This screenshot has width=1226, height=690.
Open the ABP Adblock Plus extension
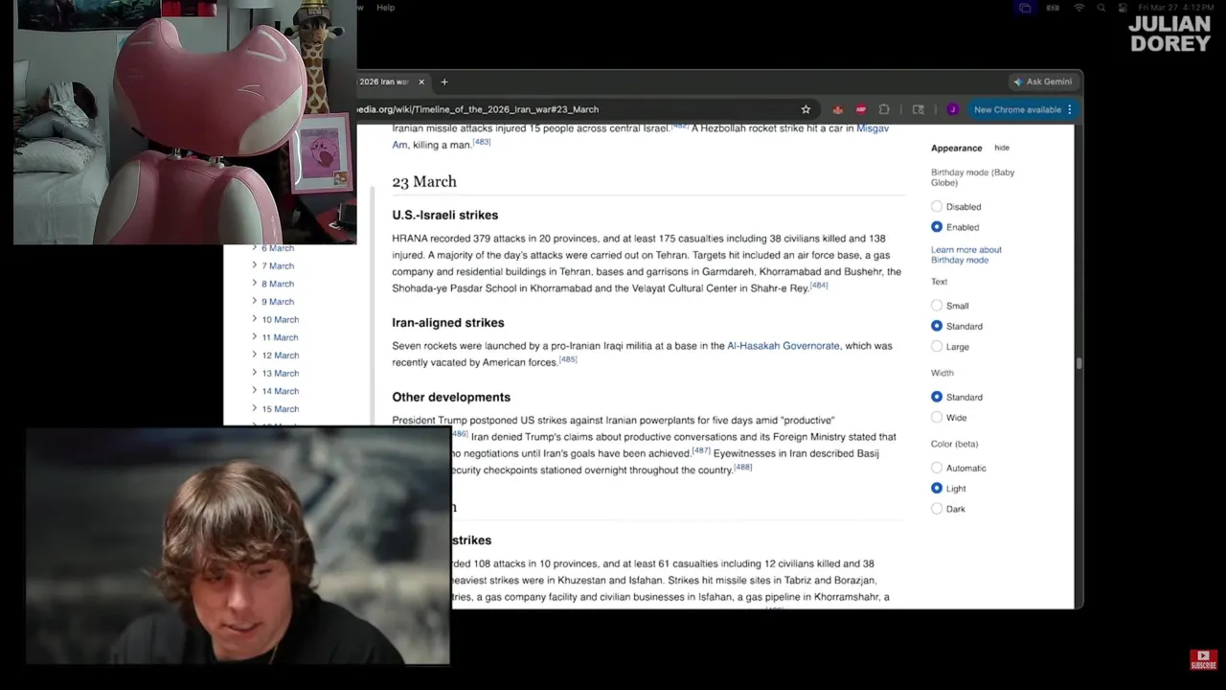(x=860, y=109)
